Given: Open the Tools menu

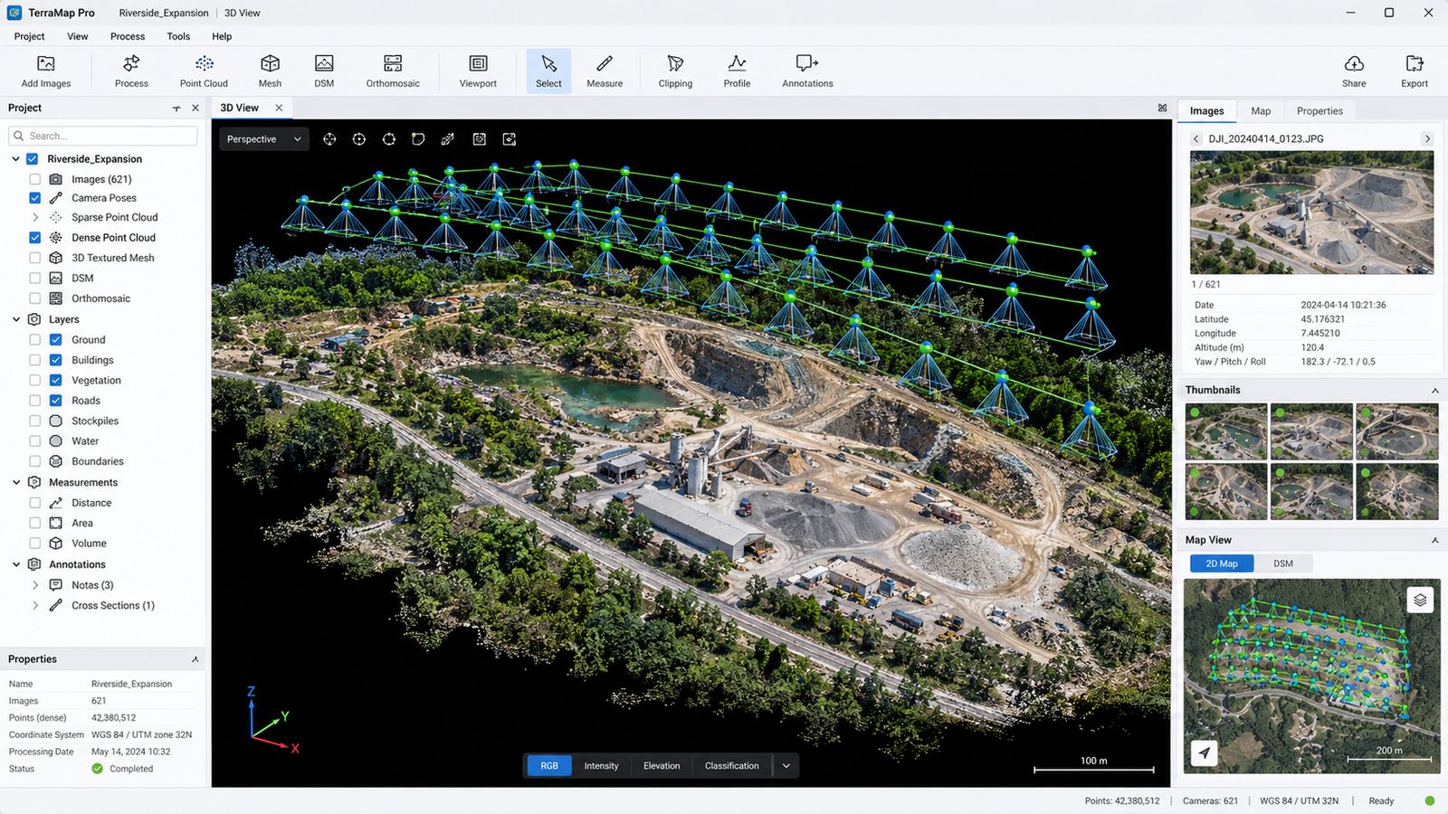Looking at the screenshot, I should point(178,36).
